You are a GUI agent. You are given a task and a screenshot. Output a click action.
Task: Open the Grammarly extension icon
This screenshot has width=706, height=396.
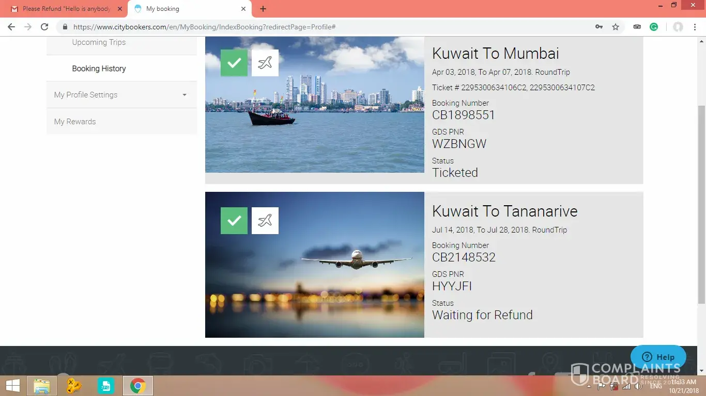click(654, 27)
